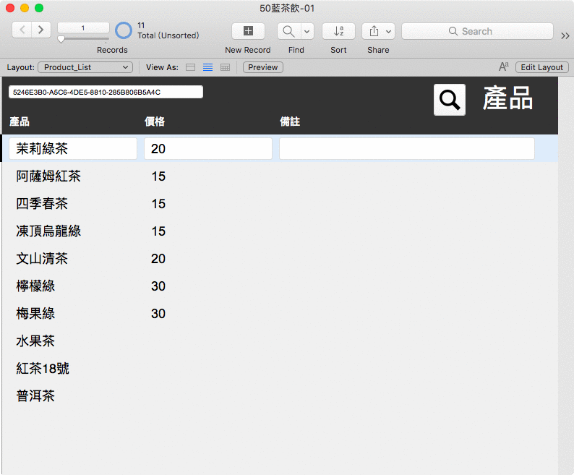574x475 pixels.
Task: Create a New Record with plus icon
Action: [x=248, y=31]
